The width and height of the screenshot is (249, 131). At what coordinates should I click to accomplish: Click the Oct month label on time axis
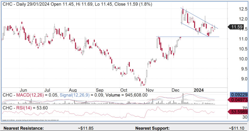pos(124,90)
